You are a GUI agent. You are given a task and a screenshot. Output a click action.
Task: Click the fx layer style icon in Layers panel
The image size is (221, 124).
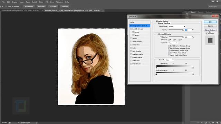click(x=202, y=123)
